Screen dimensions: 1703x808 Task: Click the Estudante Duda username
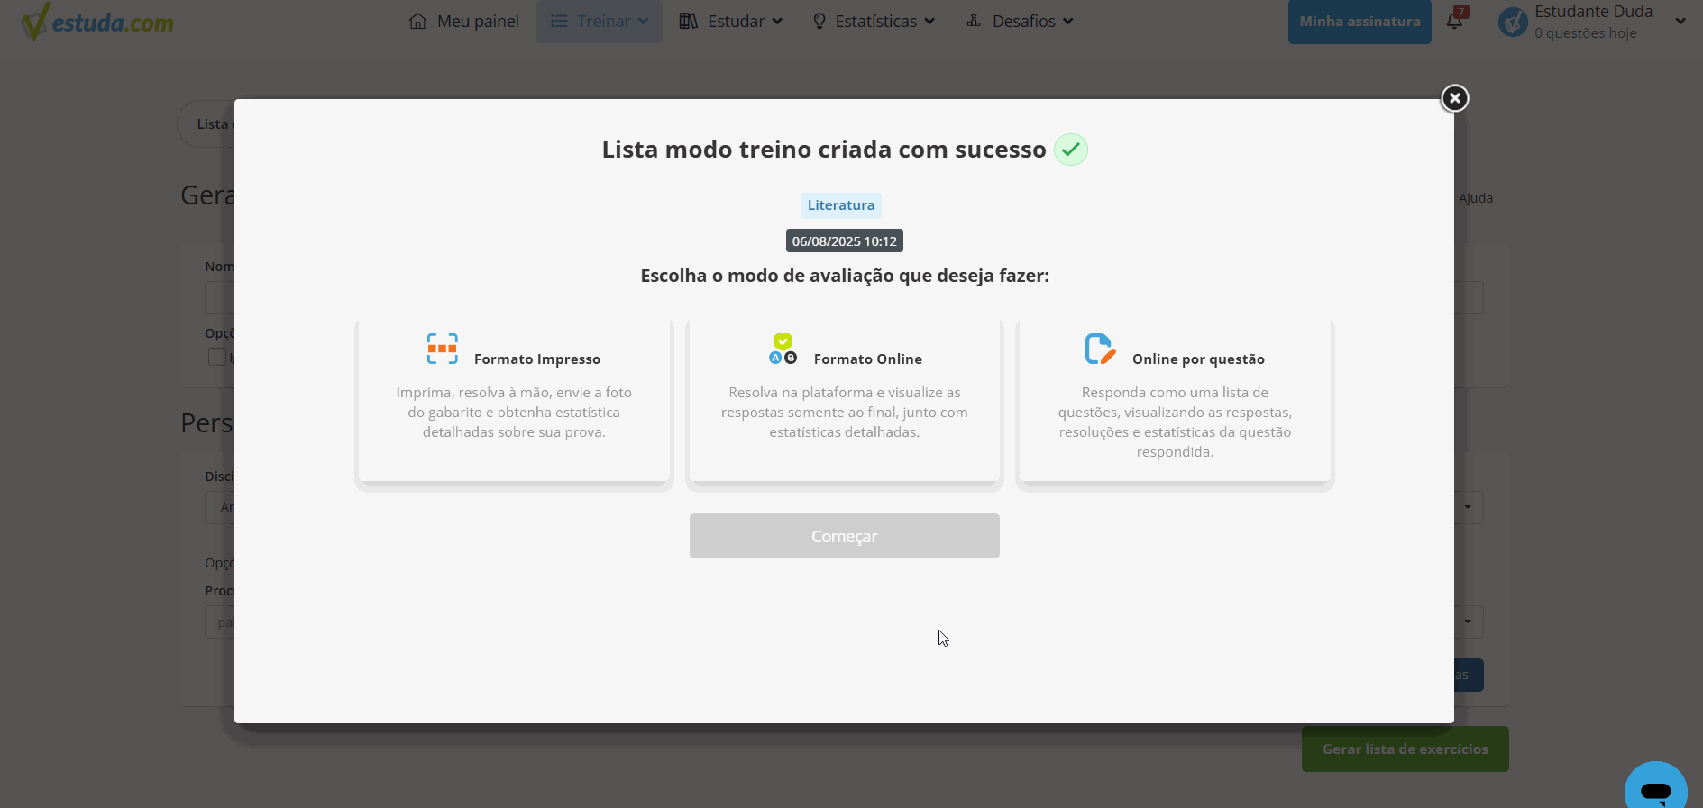1594,12
